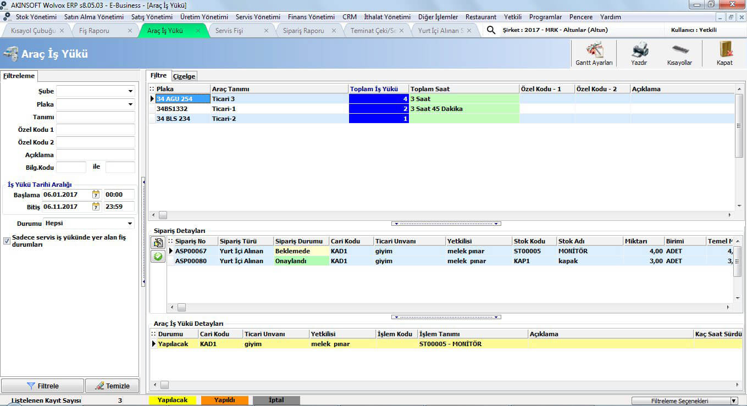Close the Araç İş Yükü tab
This screenshot has width=747, height=406.
coord(197,31)
